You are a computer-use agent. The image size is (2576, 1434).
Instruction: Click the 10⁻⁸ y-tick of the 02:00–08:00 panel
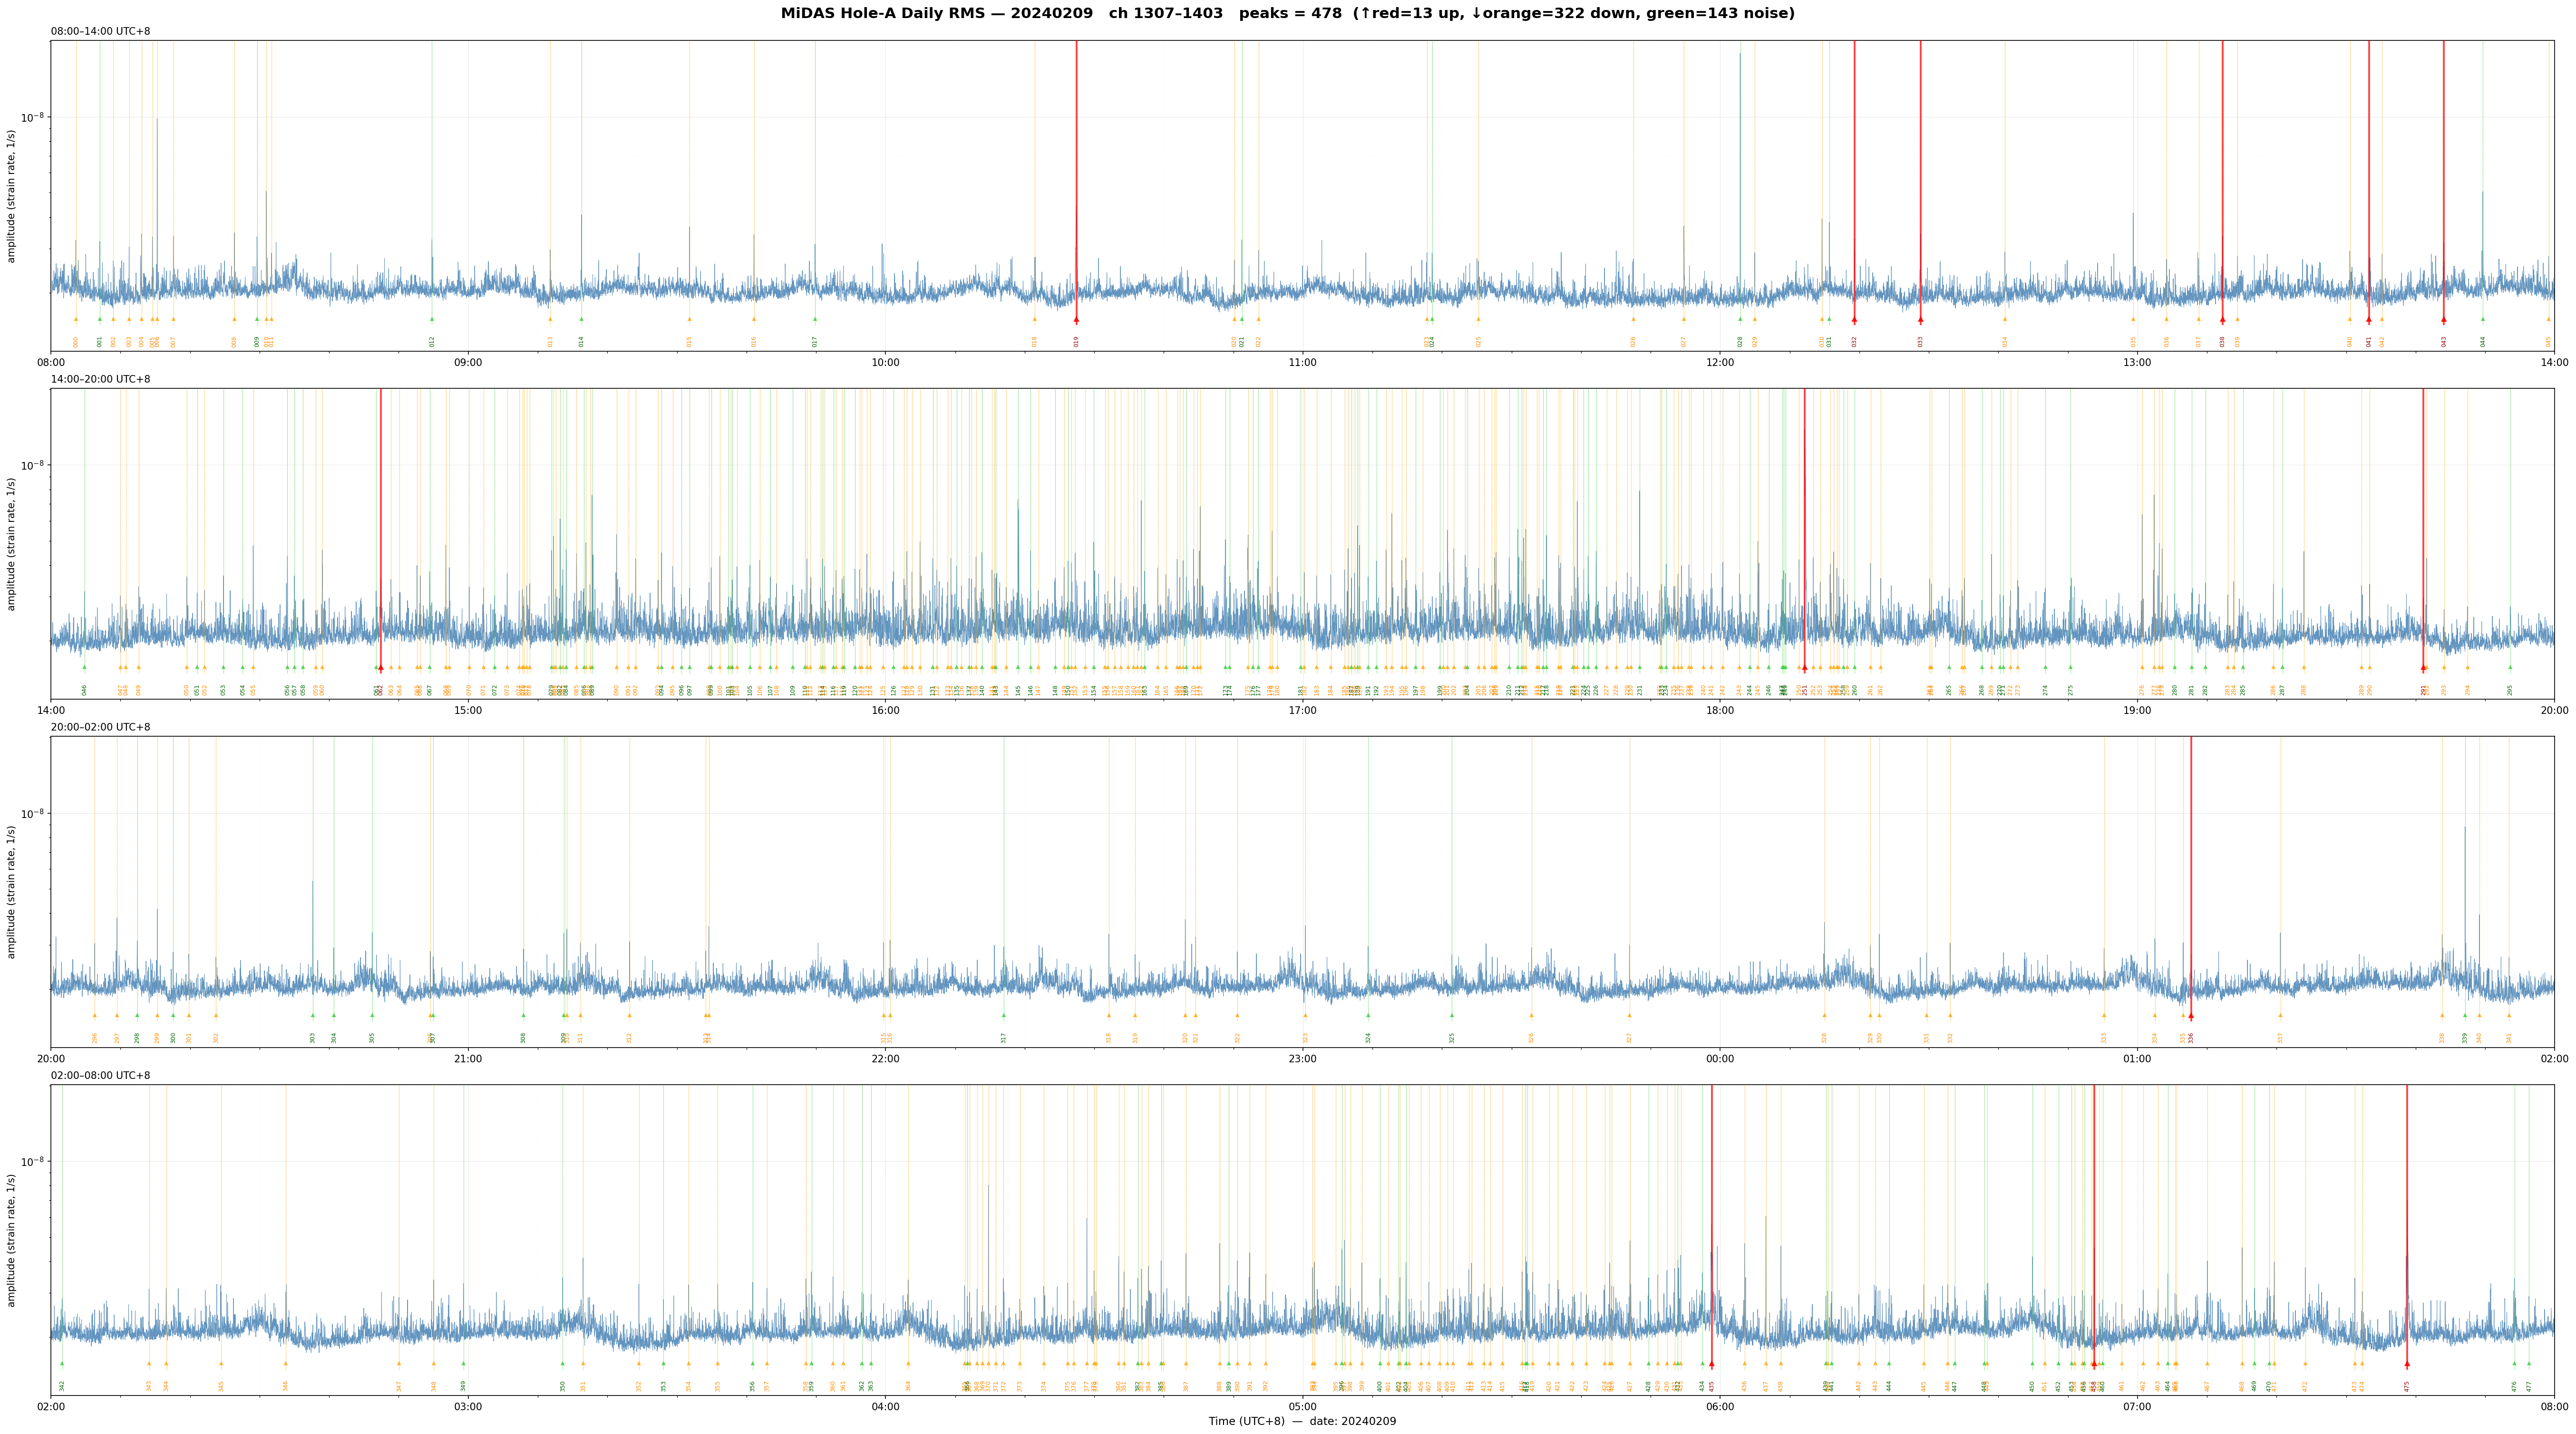[34, 1161]
